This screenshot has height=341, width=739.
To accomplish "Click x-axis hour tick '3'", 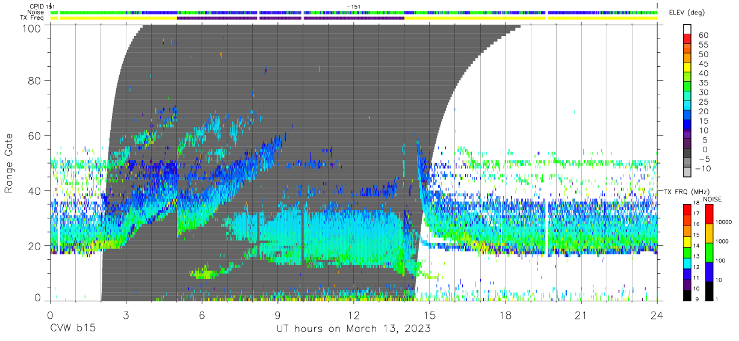I will 126,315.
